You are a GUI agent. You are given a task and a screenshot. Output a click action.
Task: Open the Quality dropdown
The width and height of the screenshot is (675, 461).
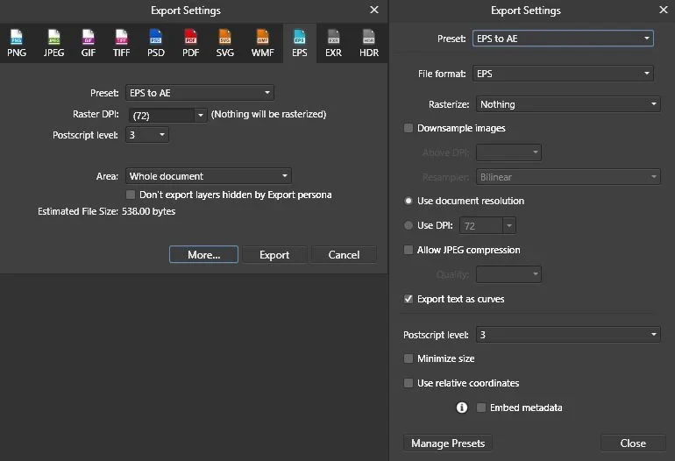pos(508,274)
